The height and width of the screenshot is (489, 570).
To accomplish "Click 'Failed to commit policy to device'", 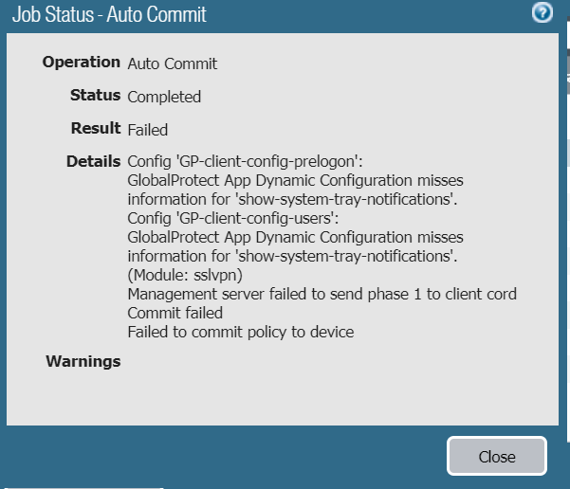I will coord(240,332).
